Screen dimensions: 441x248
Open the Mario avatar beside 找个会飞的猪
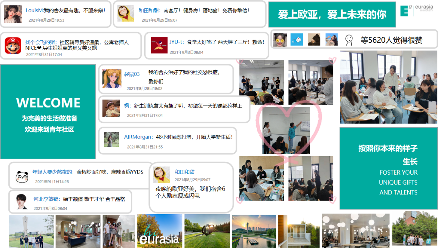click(x=13, y=46)
